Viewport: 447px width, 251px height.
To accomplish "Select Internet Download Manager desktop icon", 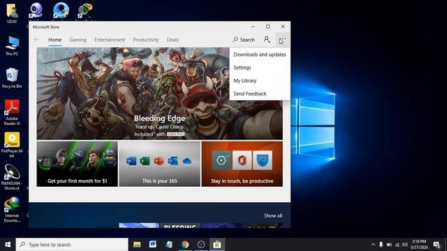I will 12,210.
